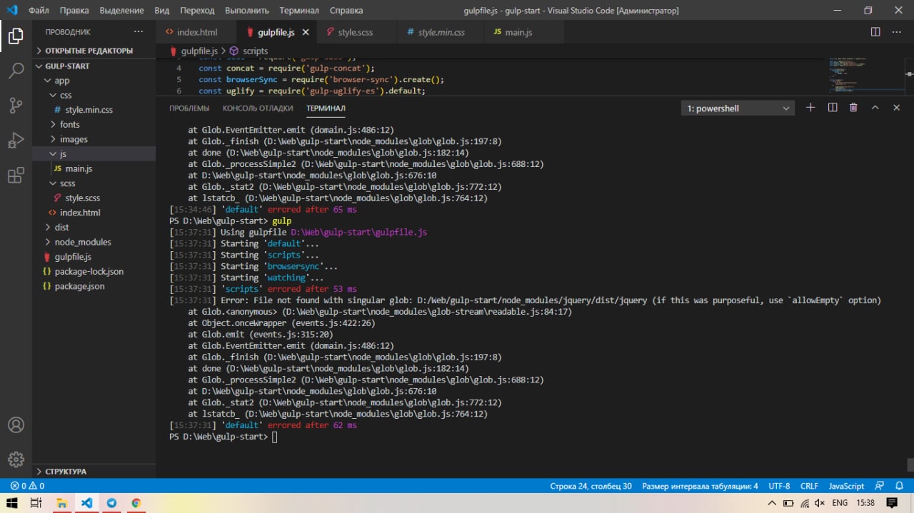Change language mode JavaScript in status bar
The image size is (914, 513).
pyautogui.click(x=846, y=486)
